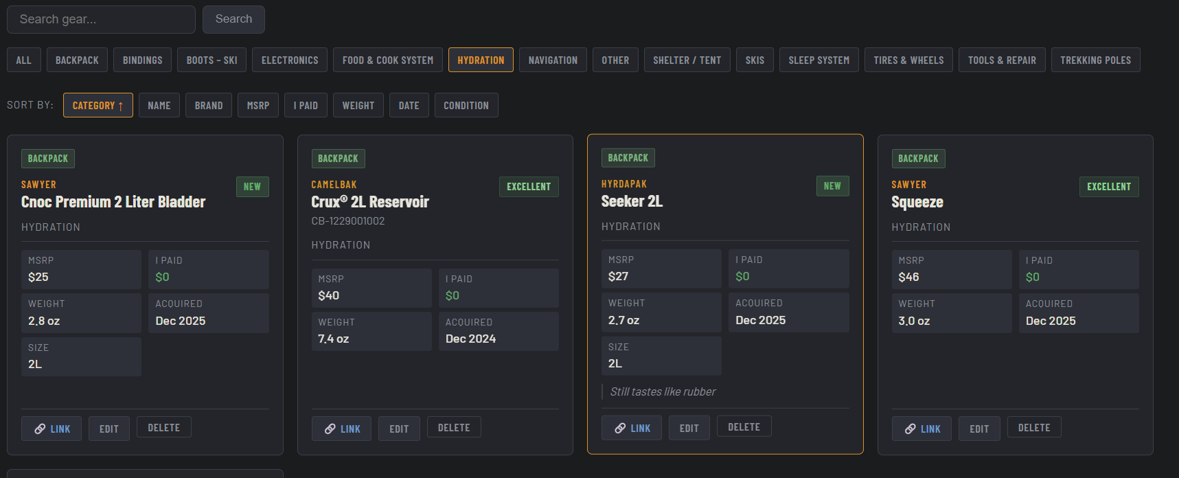1179x478 pixels.
Task: Select the ALL category filter
Action: pos(24,60)
